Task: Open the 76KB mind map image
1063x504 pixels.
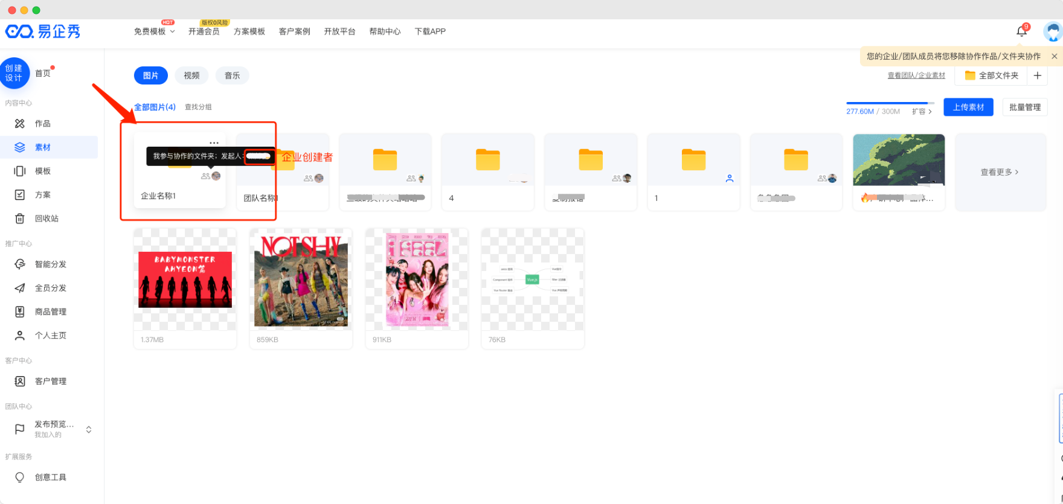Action: tap(532, 279)
